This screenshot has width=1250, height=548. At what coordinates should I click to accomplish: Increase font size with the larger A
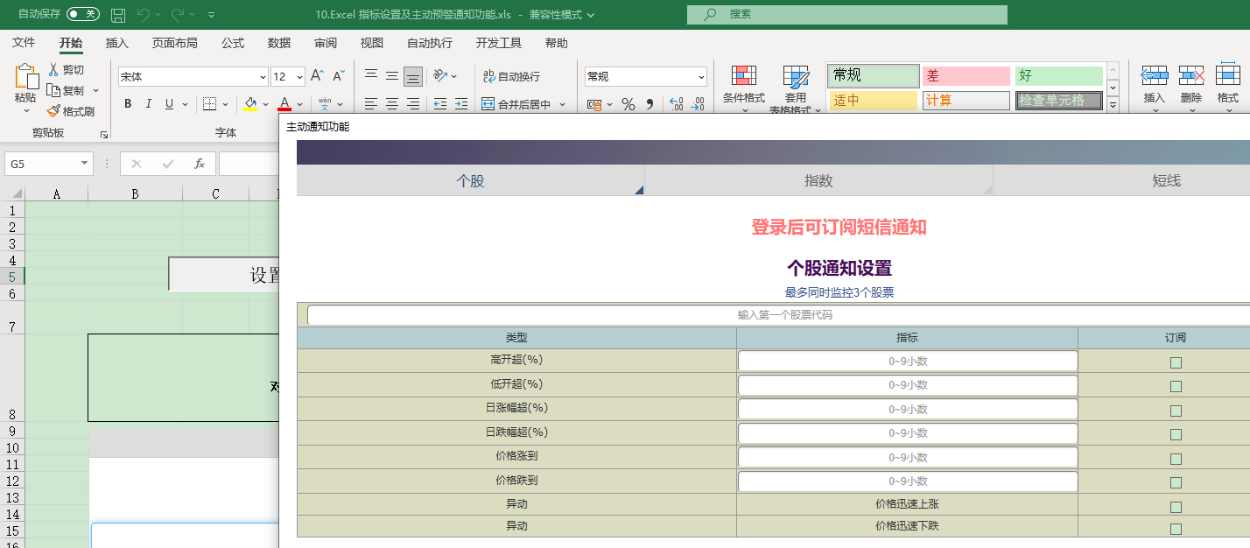click(318, 76)
